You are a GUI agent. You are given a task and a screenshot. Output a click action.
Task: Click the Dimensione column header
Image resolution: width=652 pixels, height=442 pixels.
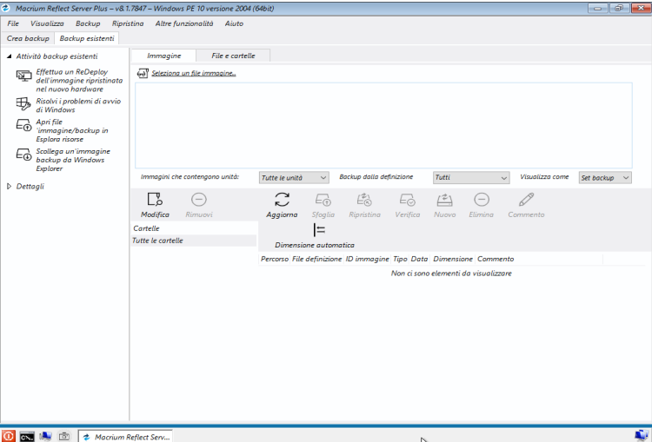[x=453, y=259]
